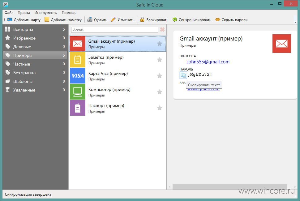The image size is (300, 201).
Task: Maximize the Safe In Cloud window
Action: (280, 4)
